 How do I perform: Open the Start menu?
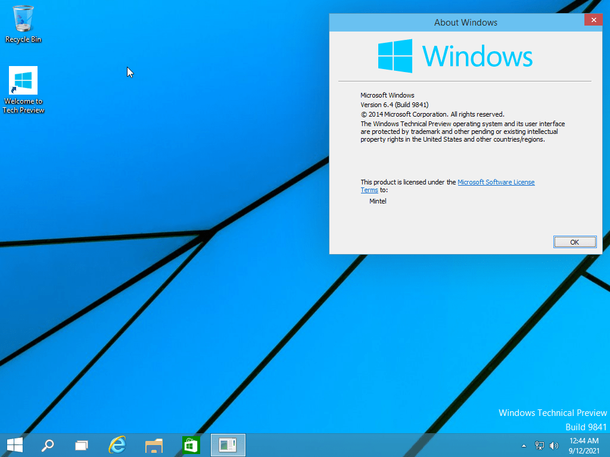15,445
